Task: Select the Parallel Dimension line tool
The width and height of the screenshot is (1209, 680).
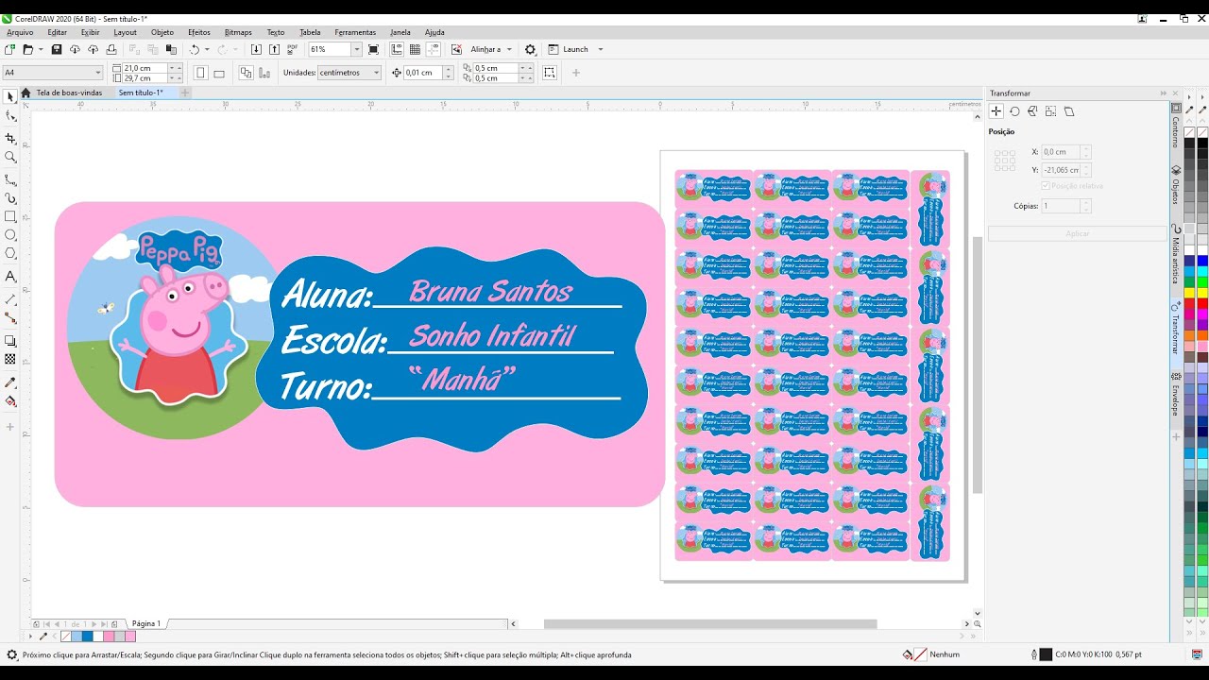Action: coord(10,299)
